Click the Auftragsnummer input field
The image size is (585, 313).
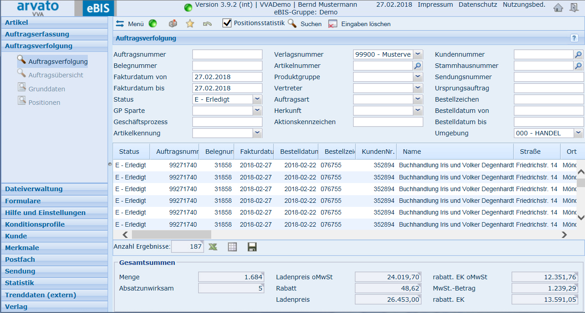click(x=227, y=54)
